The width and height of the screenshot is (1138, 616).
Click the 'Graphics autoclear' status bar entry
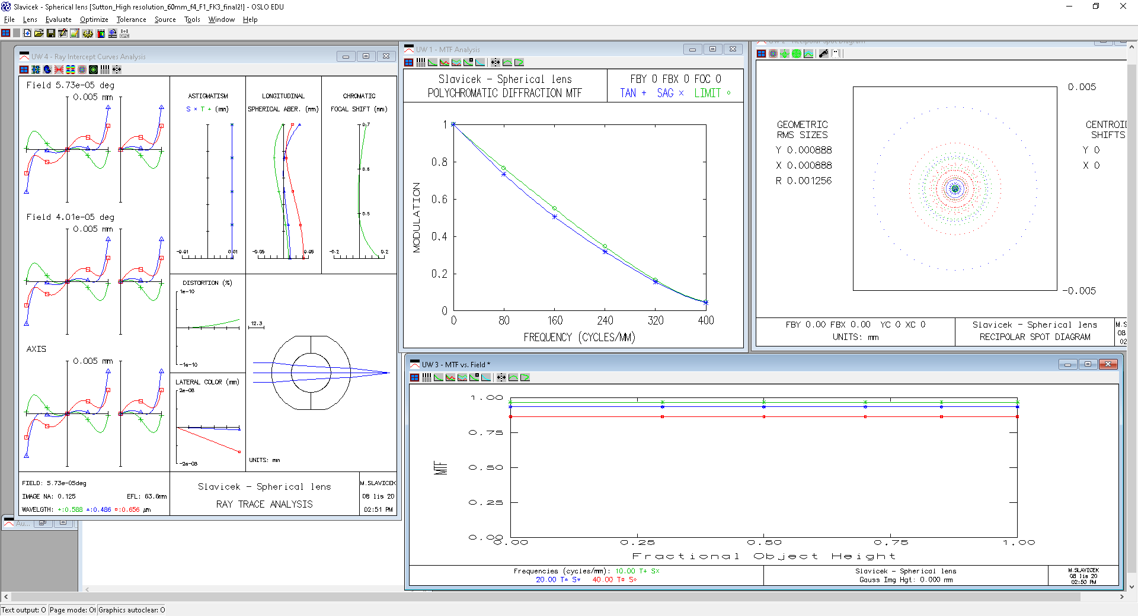[132, 610]
